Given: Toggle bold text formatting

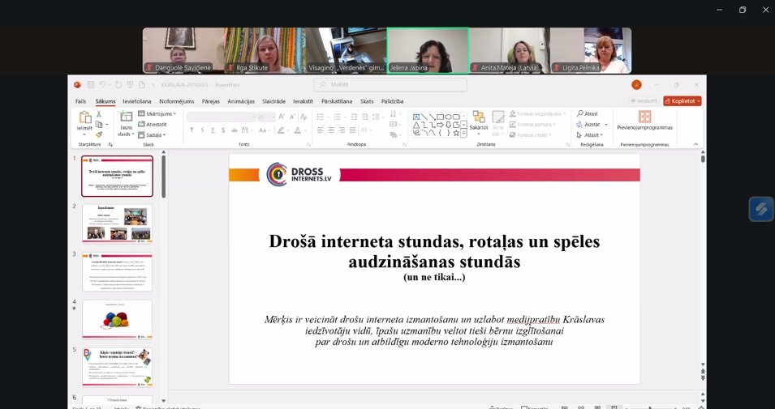Looking at the screenshot, I should coord(192,130).
